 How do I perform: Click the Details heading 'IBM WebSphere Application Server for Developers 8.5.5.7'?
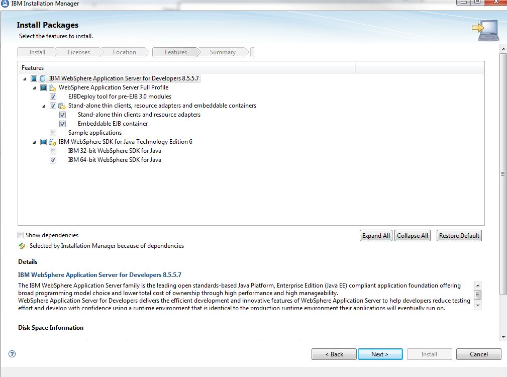click(99, 275)
